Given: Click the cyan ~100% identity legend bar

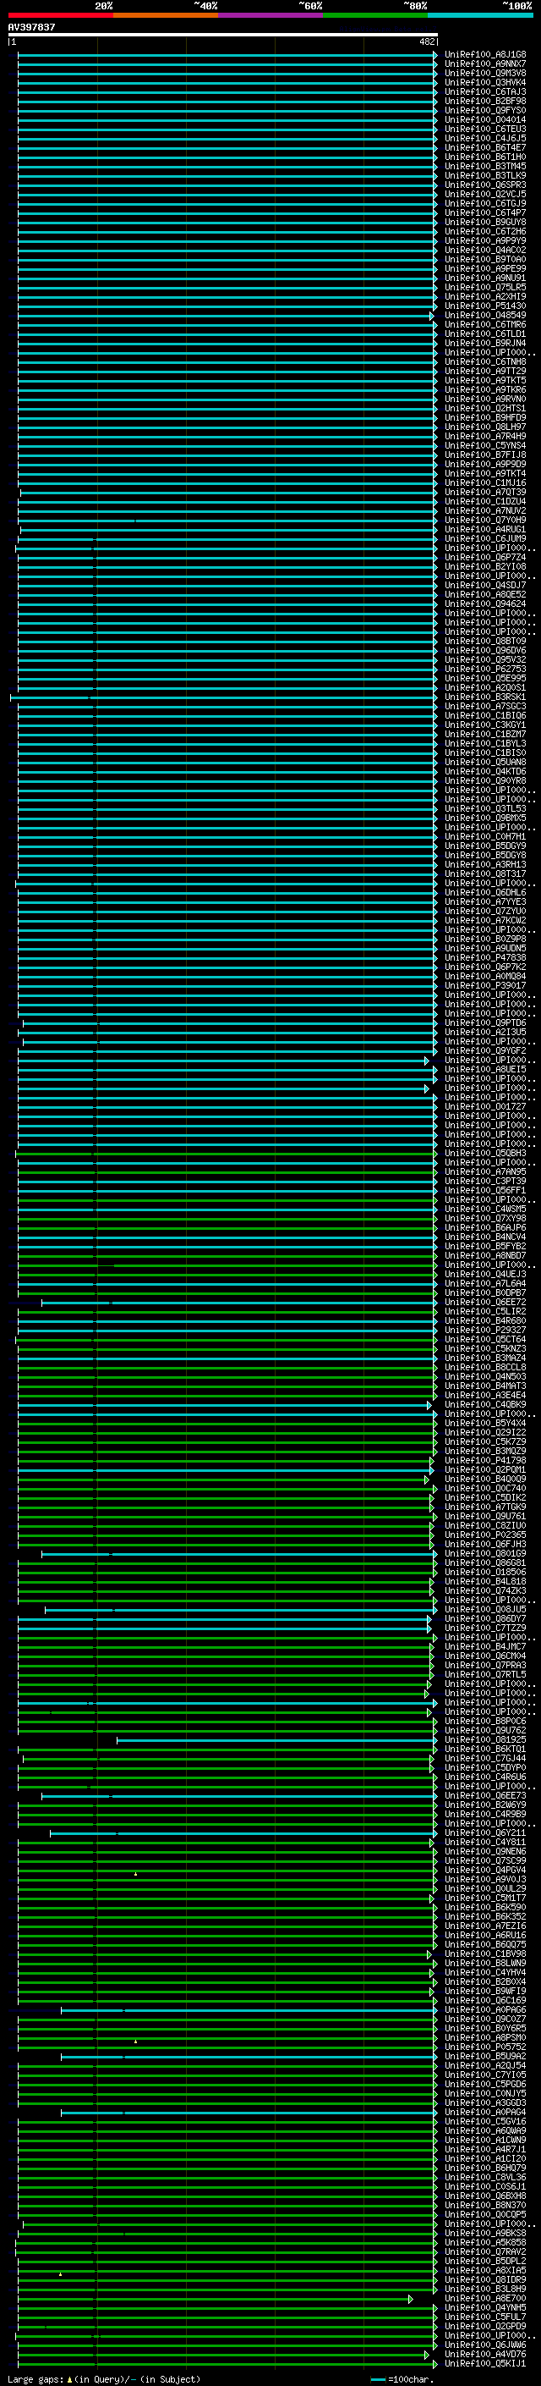Looking at the screenshot, I should [480, 15].
